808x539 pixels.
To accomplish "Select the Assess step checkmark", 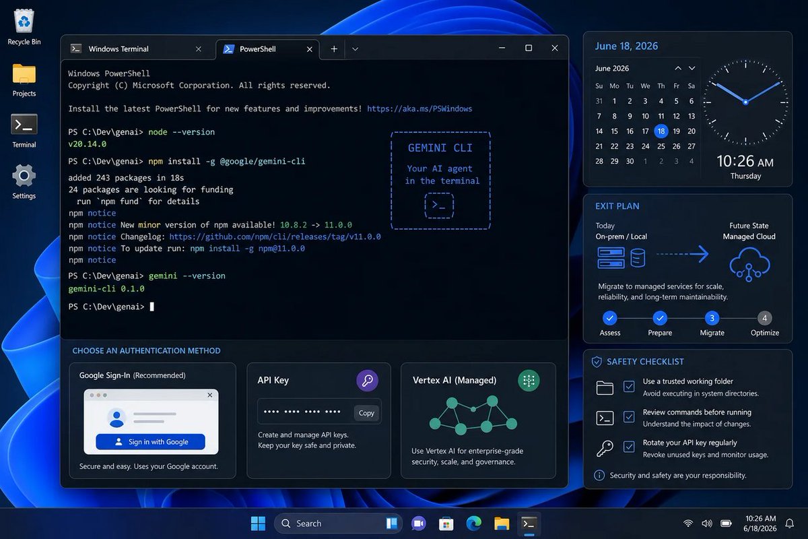I will (610, 318).
